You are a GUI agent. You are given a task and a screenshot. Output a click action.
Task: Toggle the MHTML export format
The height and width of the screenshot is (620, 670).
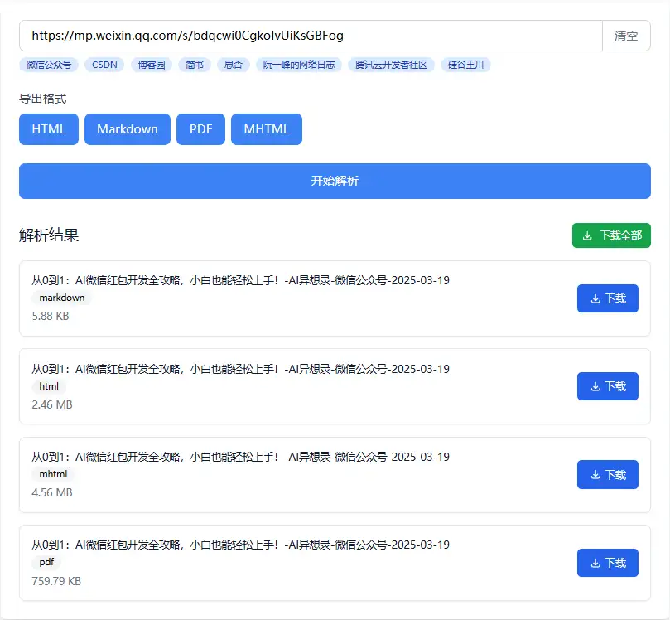coord(267,129)
